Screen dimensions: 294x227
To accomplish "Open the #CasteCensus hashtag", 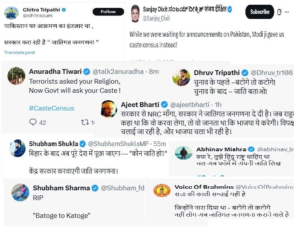I will pos(51,108).
